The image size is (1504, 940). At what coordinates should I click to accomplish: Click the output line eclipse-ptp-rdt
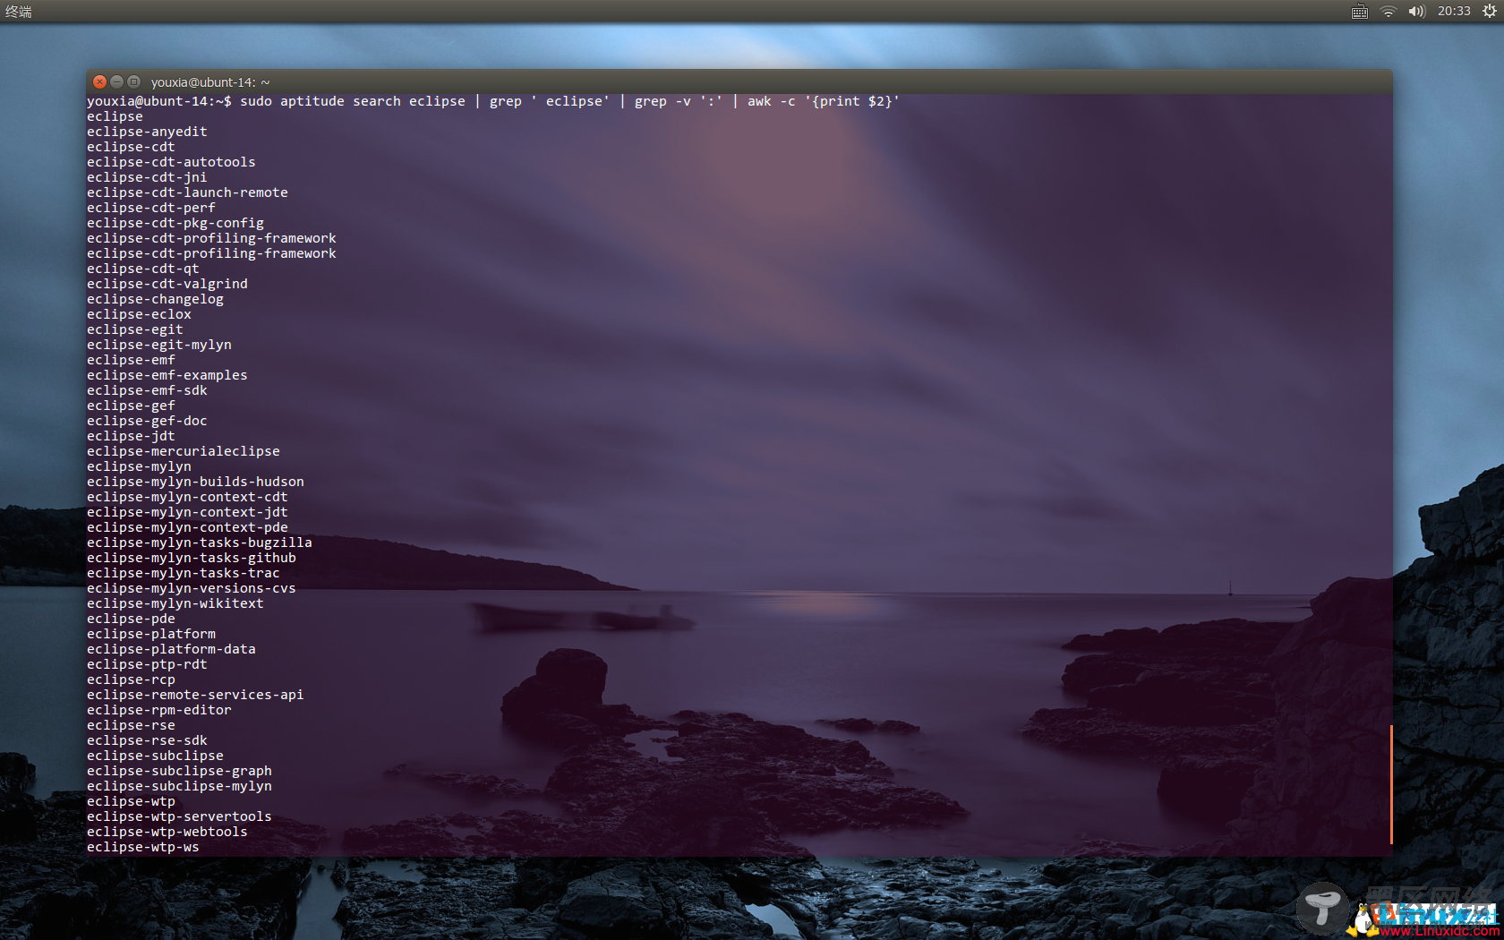point(147,664)
